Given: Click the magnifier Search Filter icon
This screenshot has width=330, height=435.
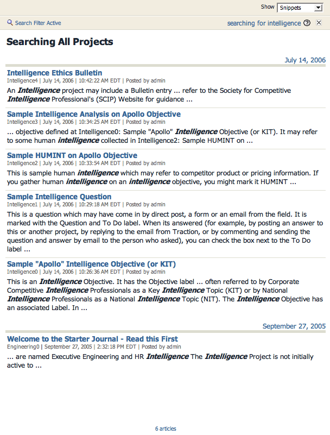Looking at the screenshot, I should tap(10, 23).
